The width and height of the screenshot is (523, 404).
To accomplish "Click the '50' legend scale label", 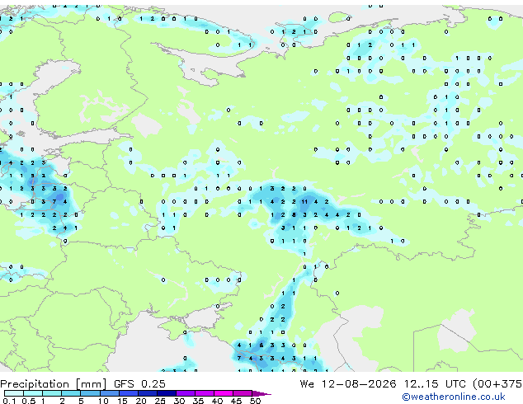I will [x=255, y=401].
